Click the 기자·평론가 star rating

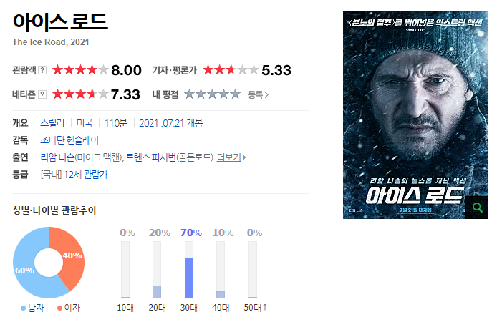coord(231,69)
